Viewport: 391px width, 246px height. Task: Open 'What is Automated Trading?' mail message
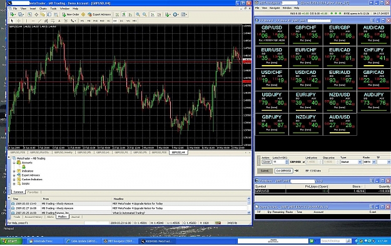129,213
